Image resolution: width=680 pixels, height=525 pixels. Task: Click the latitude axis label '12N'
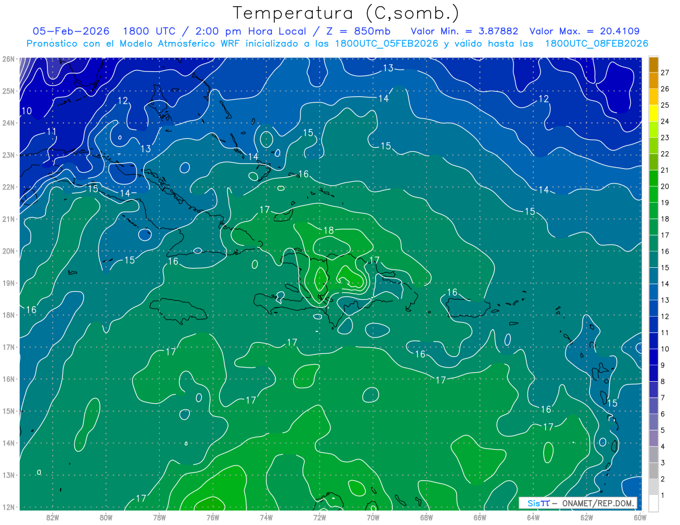tap(8, 506)
